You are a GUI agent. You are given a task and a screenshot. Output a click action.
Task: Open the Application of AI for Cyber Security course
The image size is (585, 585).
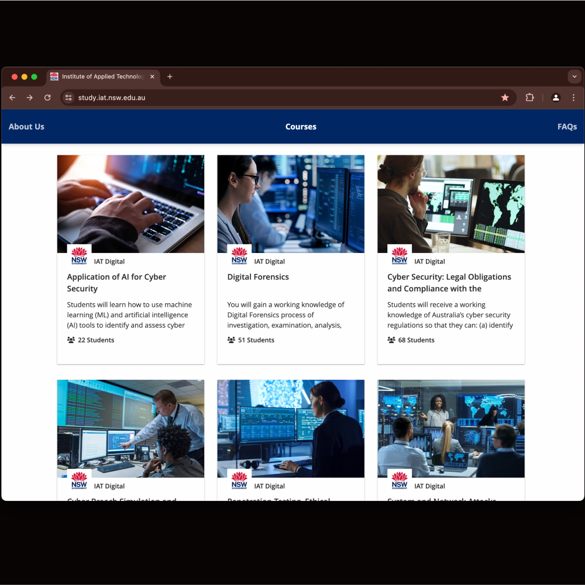point(116,283)
